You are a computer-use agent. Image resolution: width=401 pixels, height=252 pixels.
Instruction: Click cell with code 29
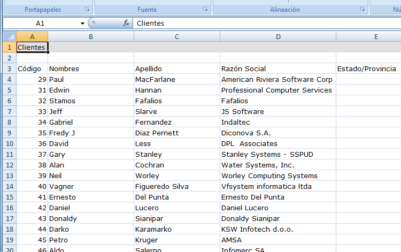click(32, 80)
